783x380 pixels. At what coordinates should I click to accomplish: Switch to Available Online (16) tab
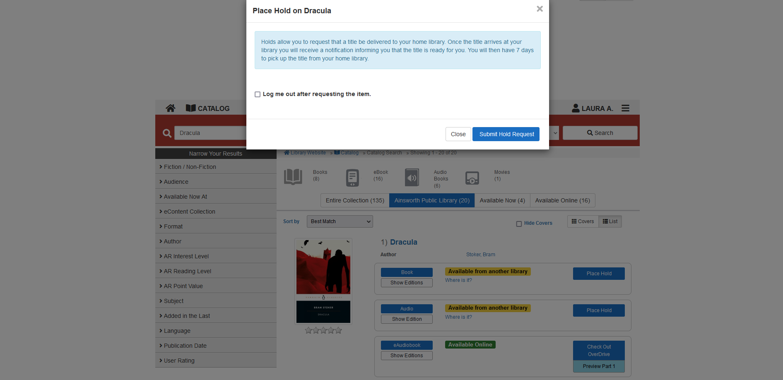pyautogui.click(x=562, y=200)
